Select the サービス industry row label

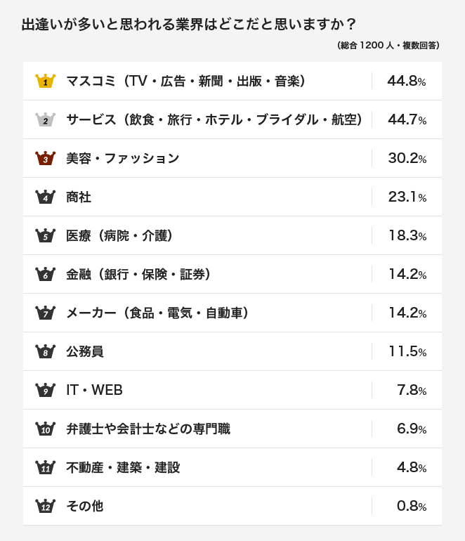coord(214,120)
